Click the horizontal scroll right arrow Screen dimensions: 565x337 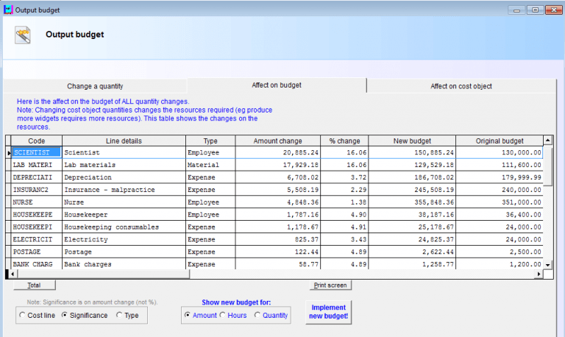(x=539, y=274)
